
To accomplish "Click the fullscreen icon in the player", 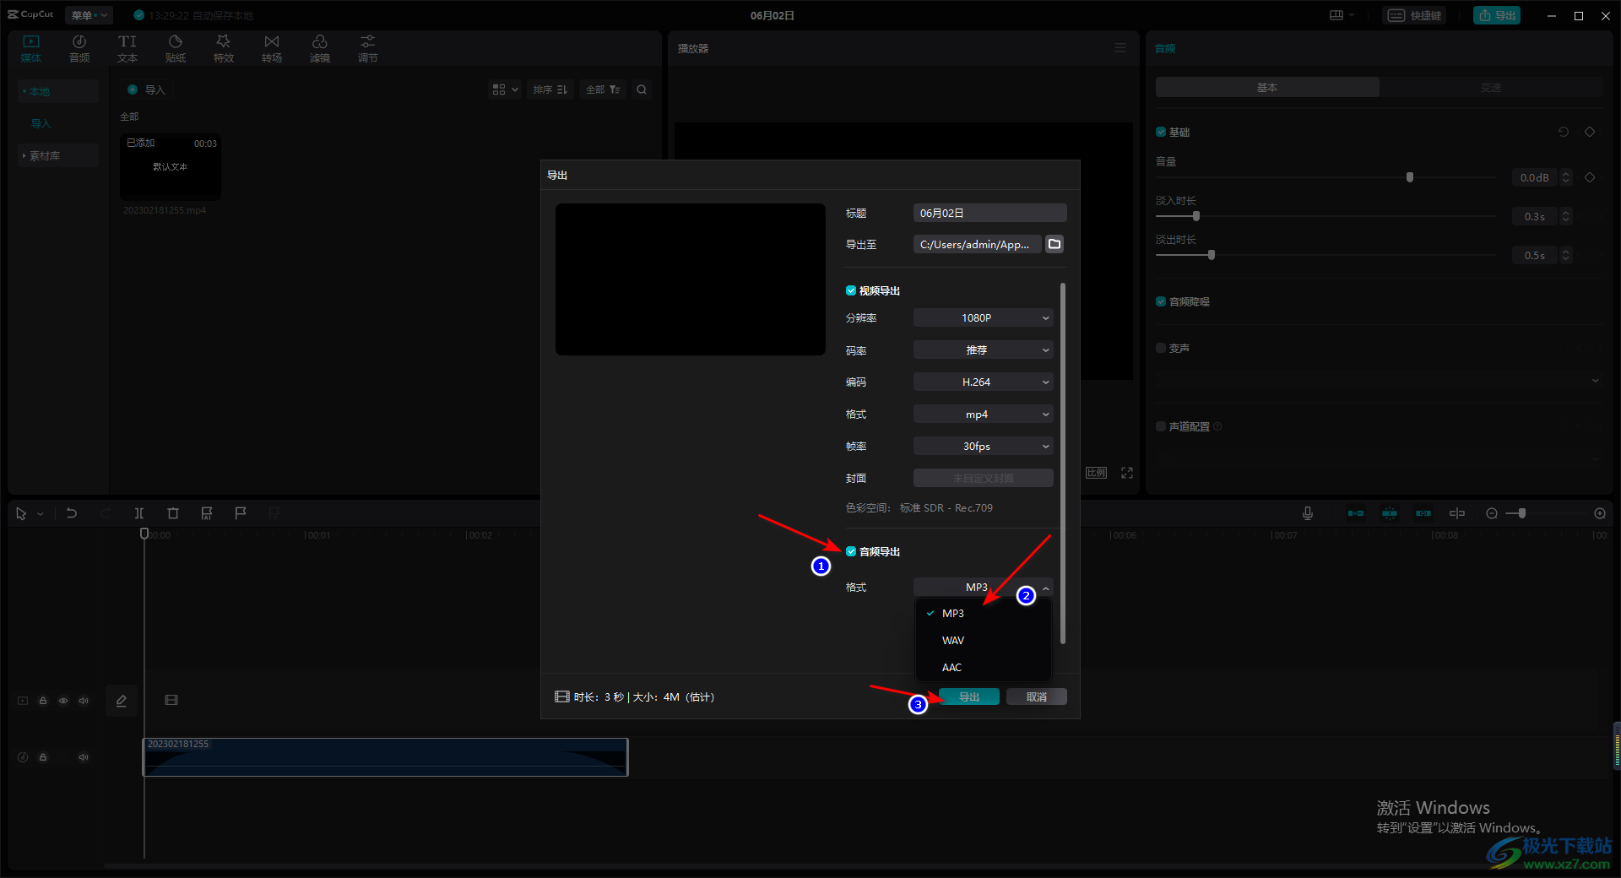I will 1127,473.
